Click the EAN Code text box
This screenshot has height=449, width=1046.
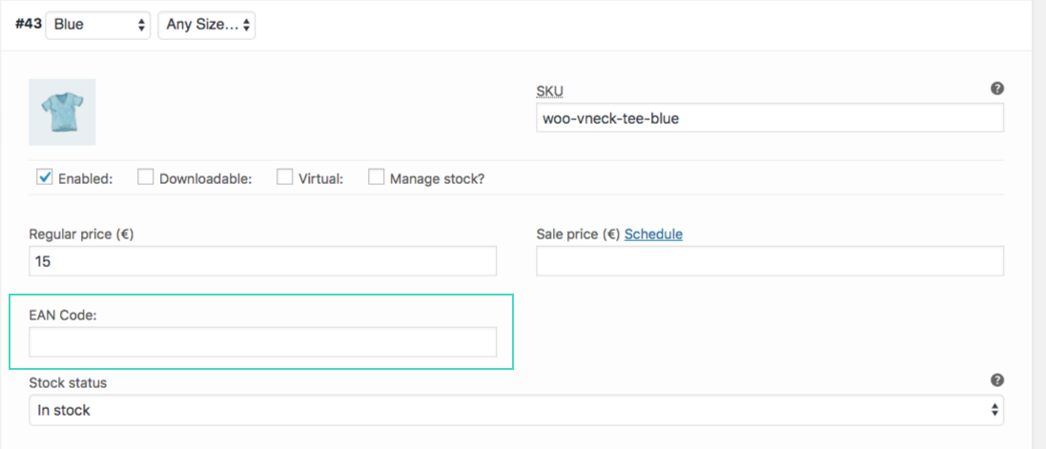[x=263, y=342]
